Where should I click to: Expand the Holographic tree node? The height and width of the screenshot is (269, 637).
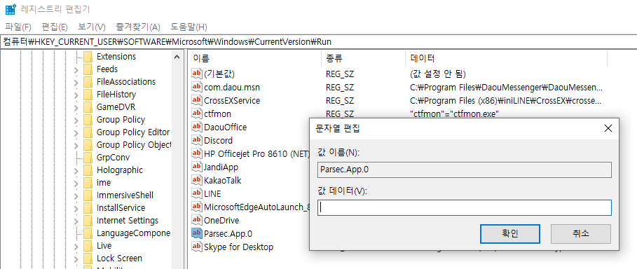click(76, 170)
